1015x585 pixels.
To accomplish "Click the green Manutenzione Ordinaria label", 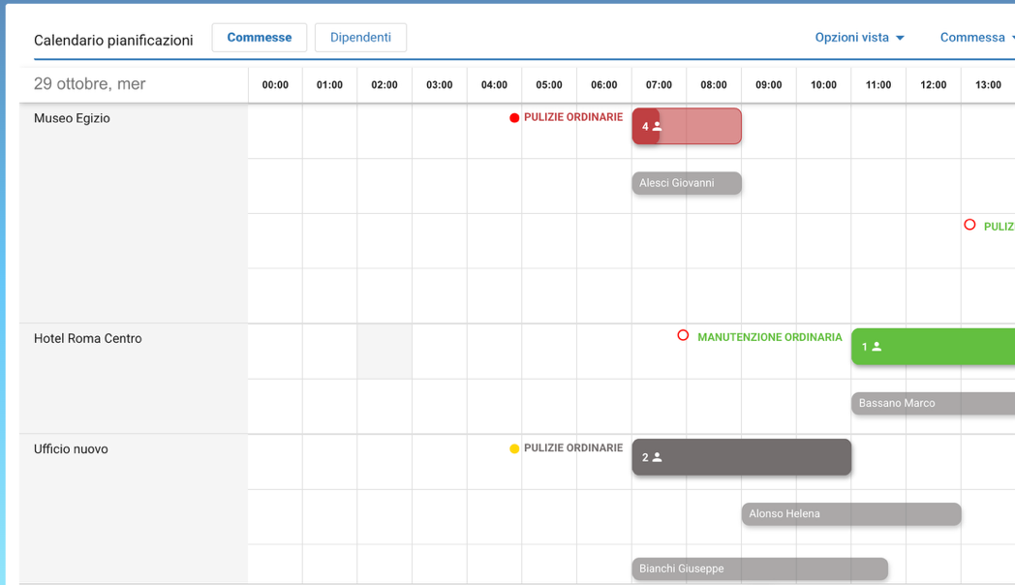I will (x=769, y=337).
